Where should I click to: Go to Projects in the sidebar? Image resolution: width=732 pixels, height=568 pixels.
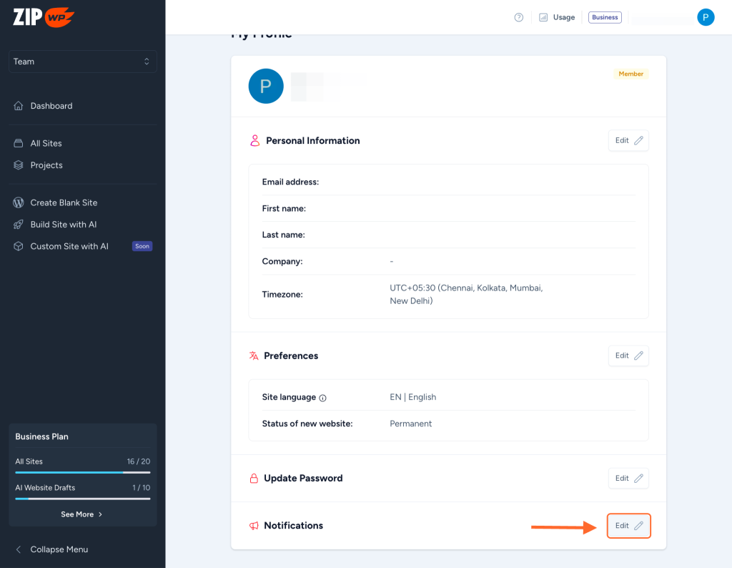coord(46,165)
